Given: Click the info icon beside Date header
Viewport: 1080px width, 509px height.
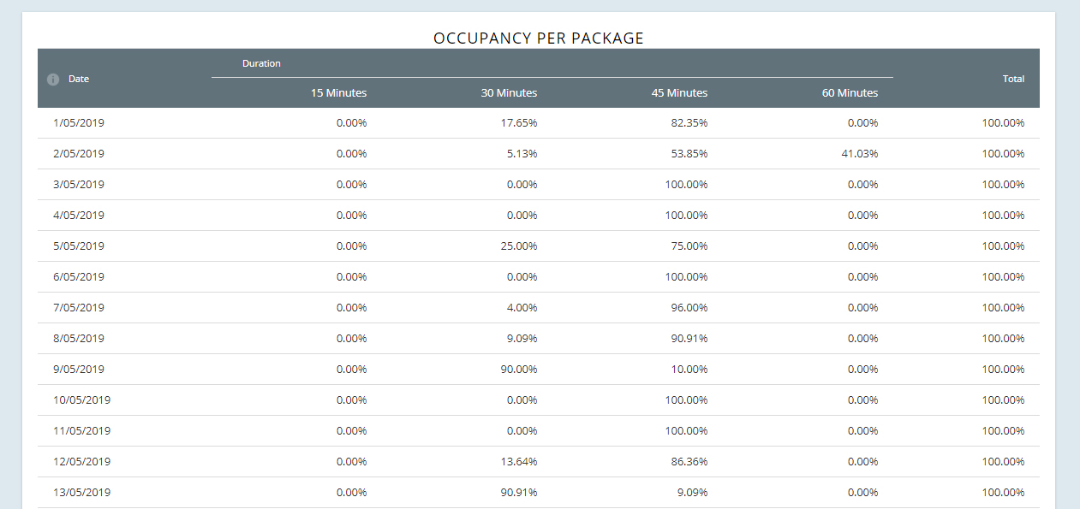Looking at the screenshot, I should tap(53, 80).
